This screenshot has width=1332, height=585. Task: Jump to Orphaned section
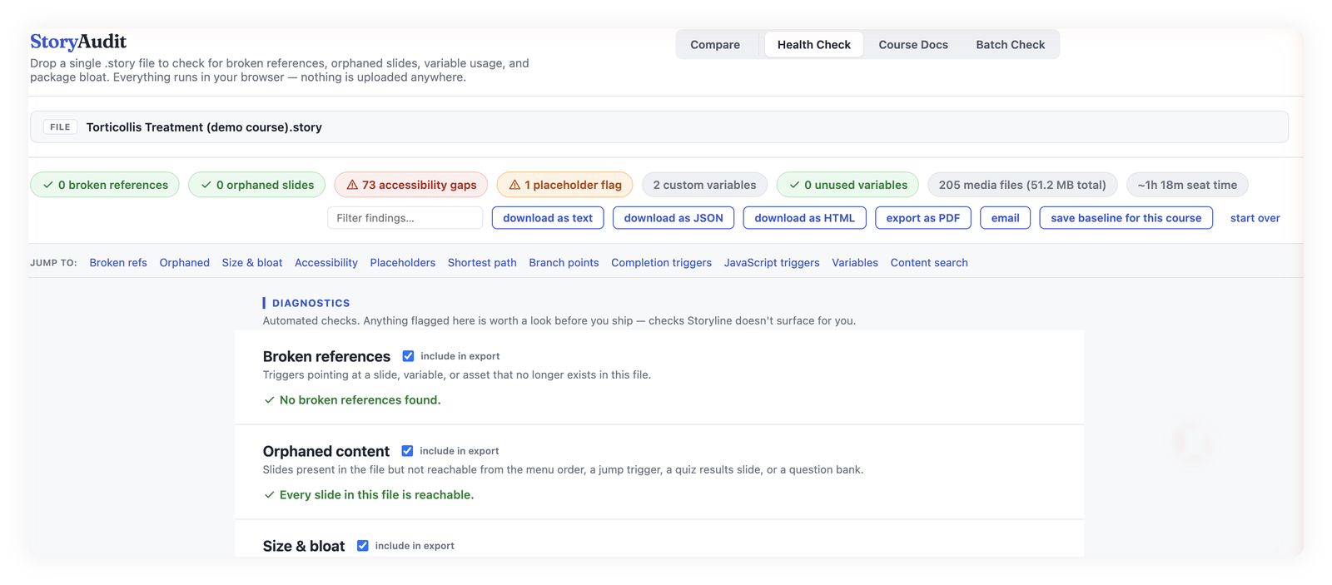pyautogui.click(x=184, y=262)
